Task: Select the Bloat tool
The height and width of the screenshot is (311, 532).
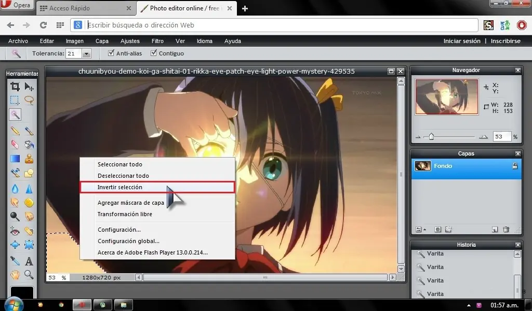Action: click(15, 245)
